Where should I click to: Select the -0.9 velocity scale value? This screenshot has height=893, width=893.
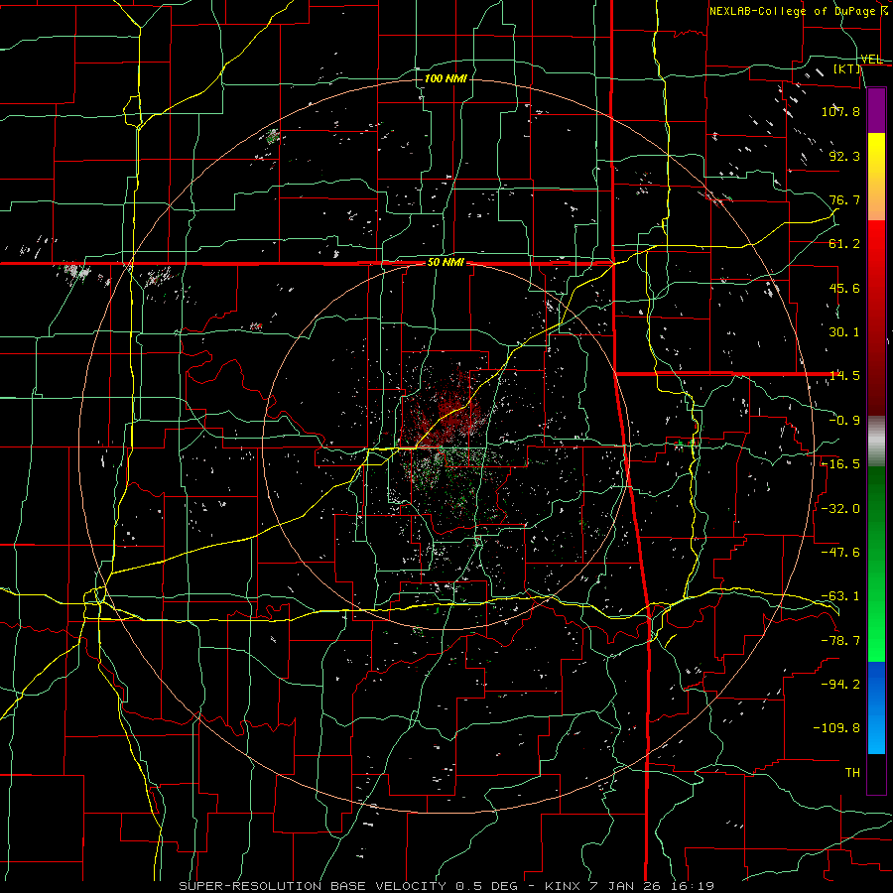pos(844,421)
